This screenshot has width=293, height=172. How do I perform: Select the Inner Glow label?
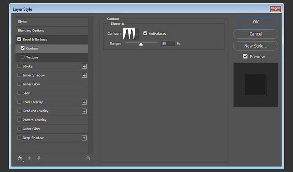pyautogui.click(x=31, y=84)
